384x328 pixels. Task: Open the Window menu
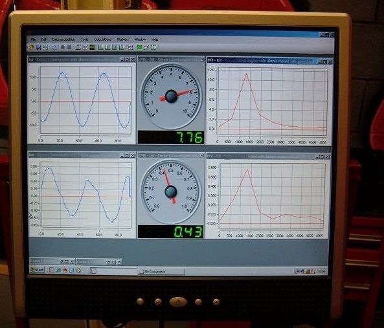(x=140, y=39)
